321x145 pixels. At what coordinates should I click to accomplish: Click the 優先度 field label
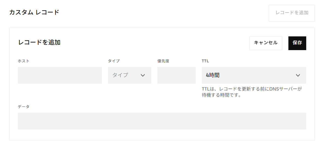point(163,61)
